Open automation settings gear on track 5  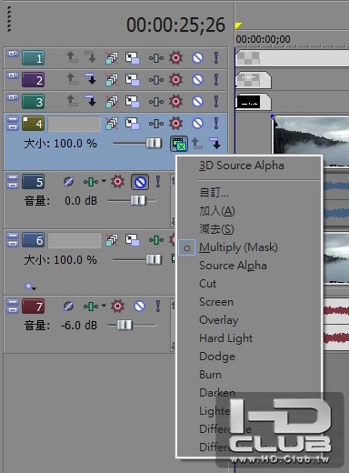[x=118, y=182]
